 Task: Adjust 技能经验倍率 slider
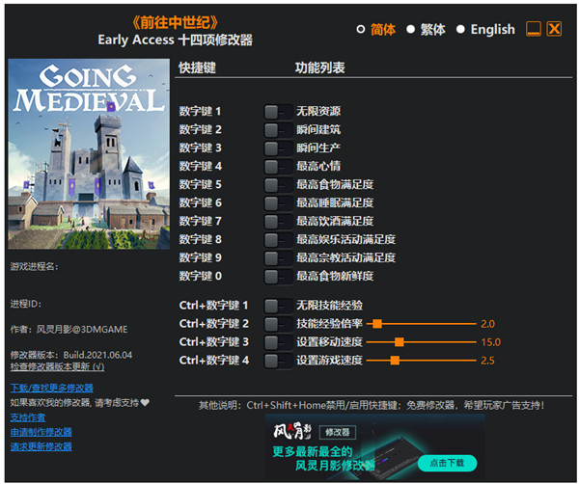coord(377,324)
